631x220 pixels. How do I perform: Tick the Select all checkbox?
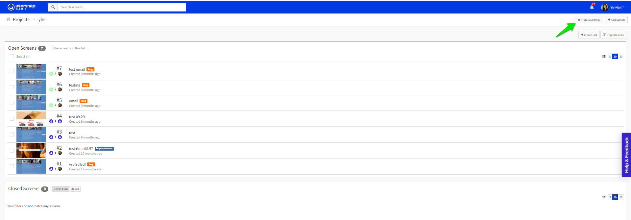pyautogui.click(x=12, y=56)
